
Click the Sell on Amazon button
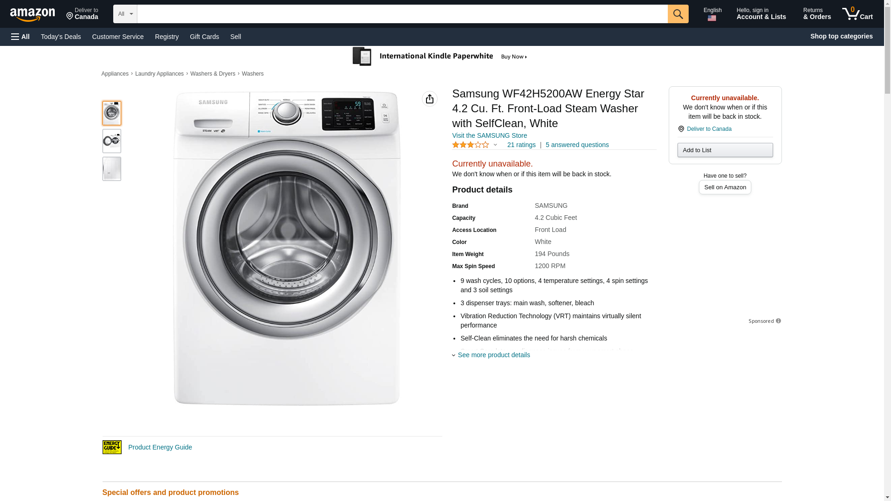click(725, 187)
